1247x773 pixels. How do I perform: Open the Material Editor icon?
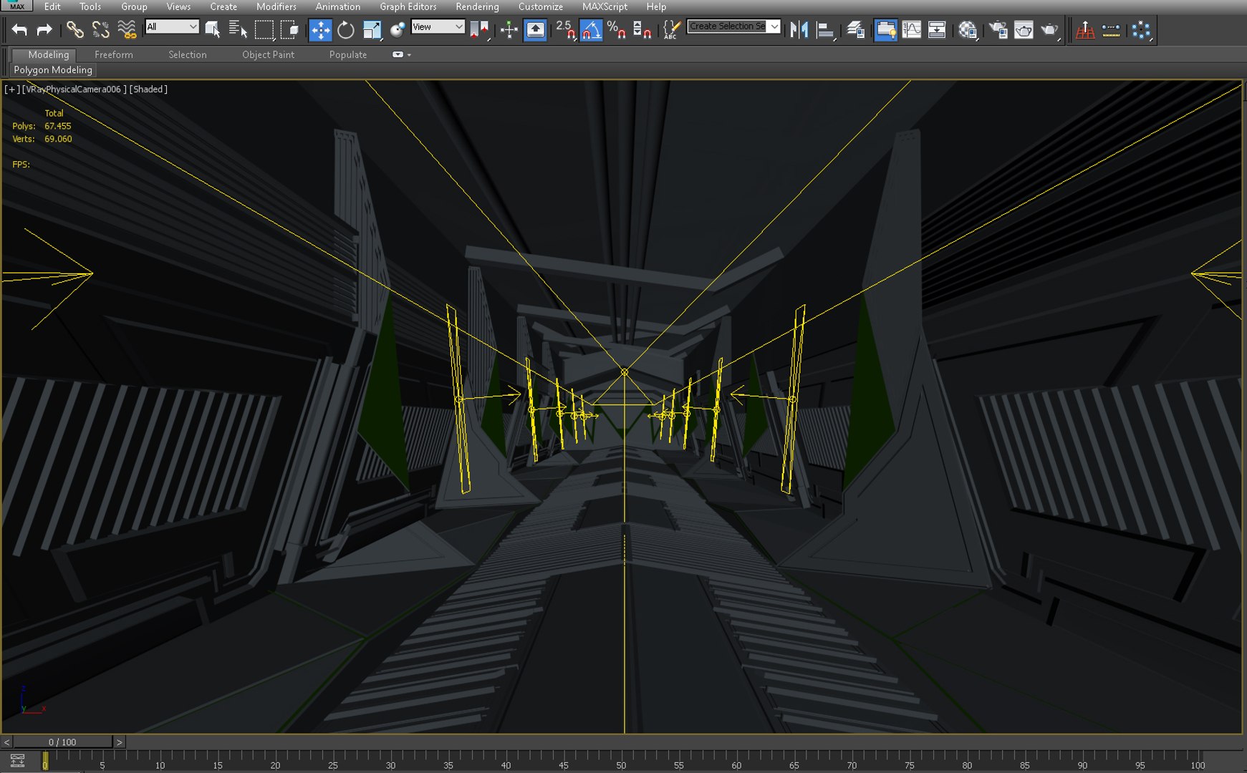pyautogui.click(x=968, y=30)
